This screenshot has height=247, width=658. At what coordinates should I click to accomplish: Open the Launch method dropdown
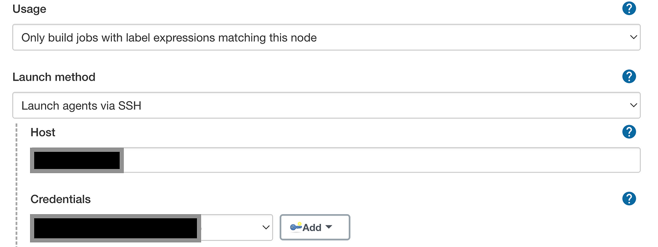point(326,105)
